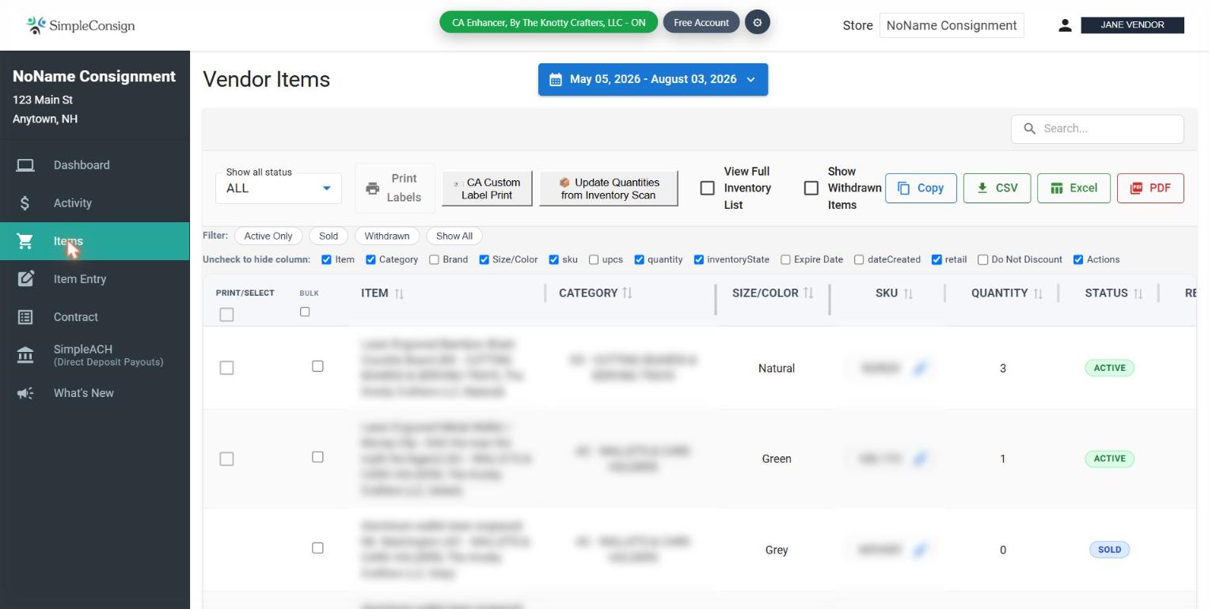Viewport: 1216px width, 609px height.
Task: Click edit pencil for Green row SKU
Action: pyautogui.click(x=920, y=459)
